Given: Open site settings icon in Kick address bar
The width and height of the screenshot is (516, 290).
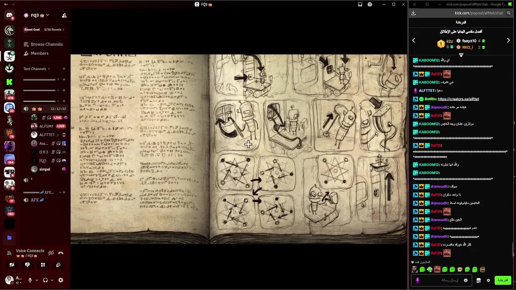Looking at the screenshot, I should click(x=509, y=13).
